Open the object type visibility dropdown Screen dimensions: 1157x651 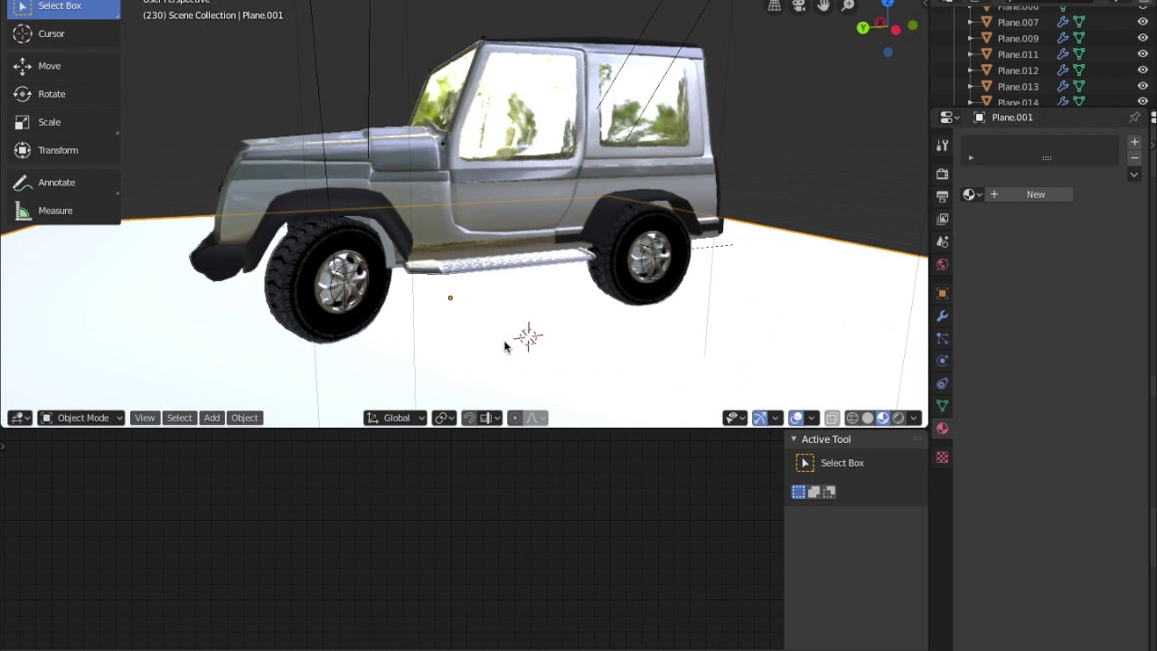734,418
